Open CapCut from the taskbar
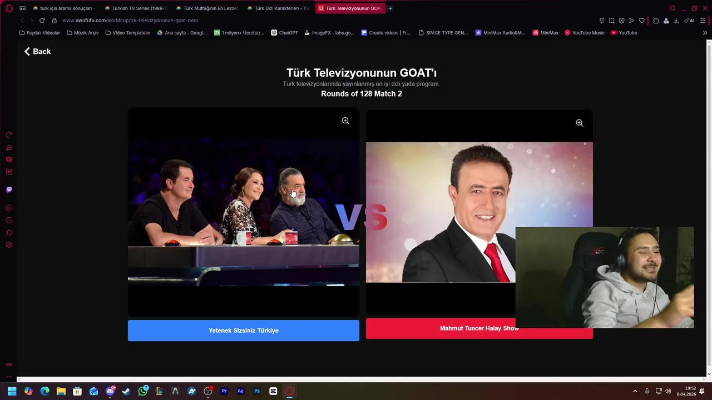Image resolution: width=712 pixels, height=400 pixels. pyautogui.click(x=273, y=391)
